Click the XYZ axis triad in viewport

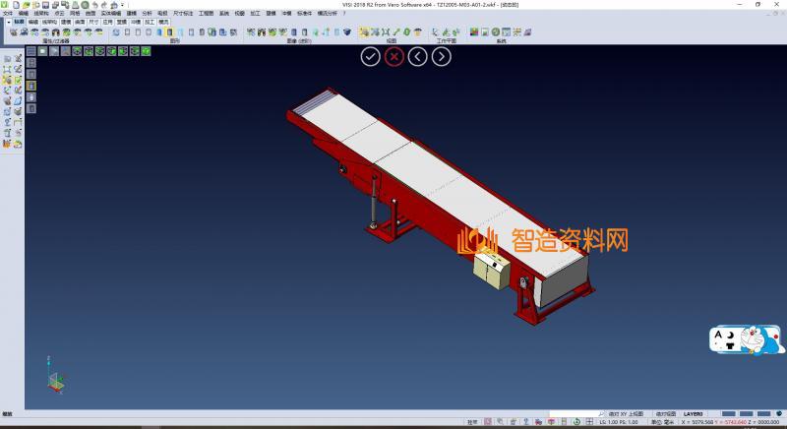tap(55, 375)
